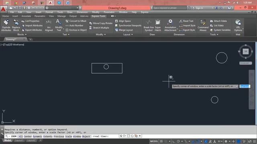This screenshot has width=257, height=144.
Task: Click Import Style in Dimension panel
Action: pos(187,26)
